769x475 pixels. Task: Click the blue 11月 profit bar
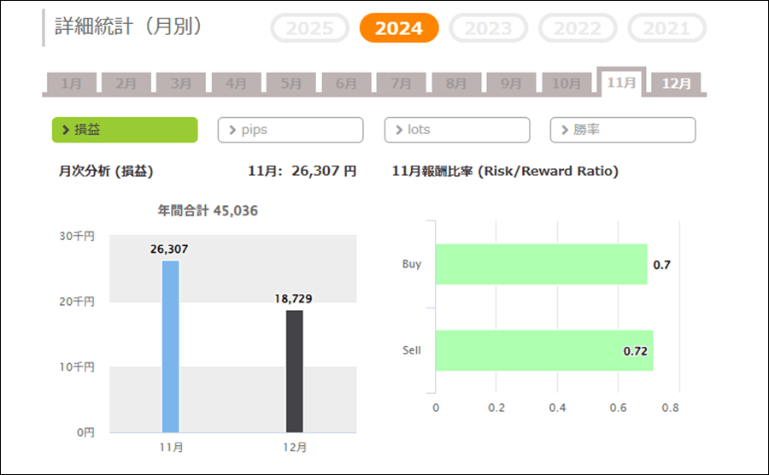[170, 346]
